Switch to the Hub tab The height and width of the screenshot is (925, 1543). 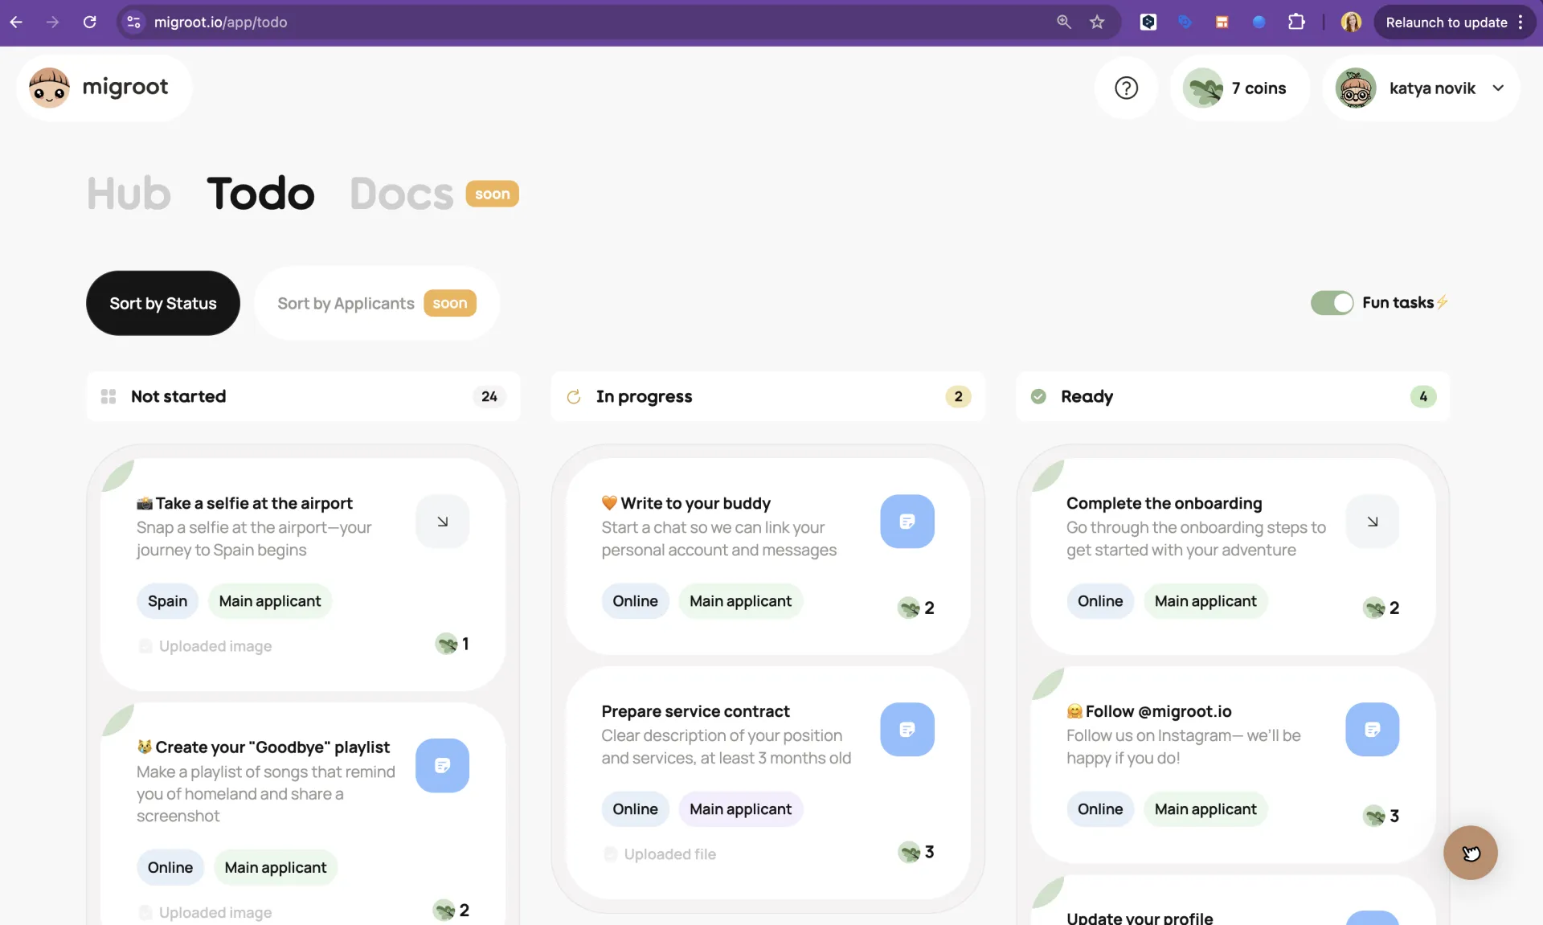click(129, 194)
